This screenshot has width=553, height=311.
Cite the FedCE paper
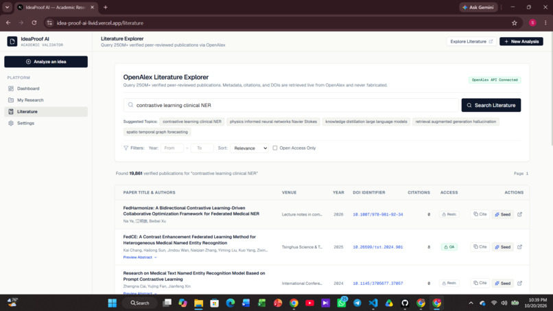tap(480, 246)
